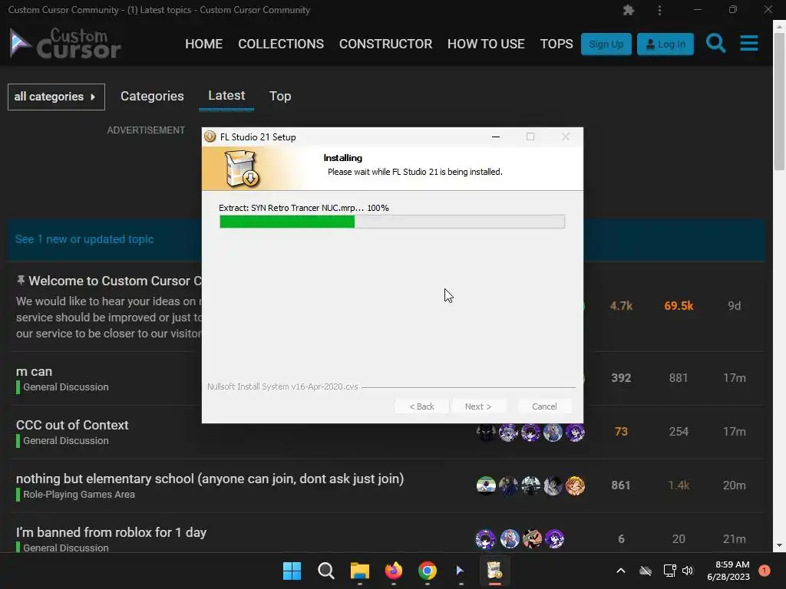Open Custom Cursor app in taskbar
Viewport: 786px width, 589px height.
click(461, 571)
